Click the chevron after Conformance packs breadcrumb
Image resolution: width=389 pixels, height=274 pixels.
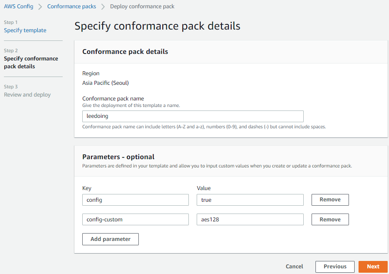tap(103, 7)
